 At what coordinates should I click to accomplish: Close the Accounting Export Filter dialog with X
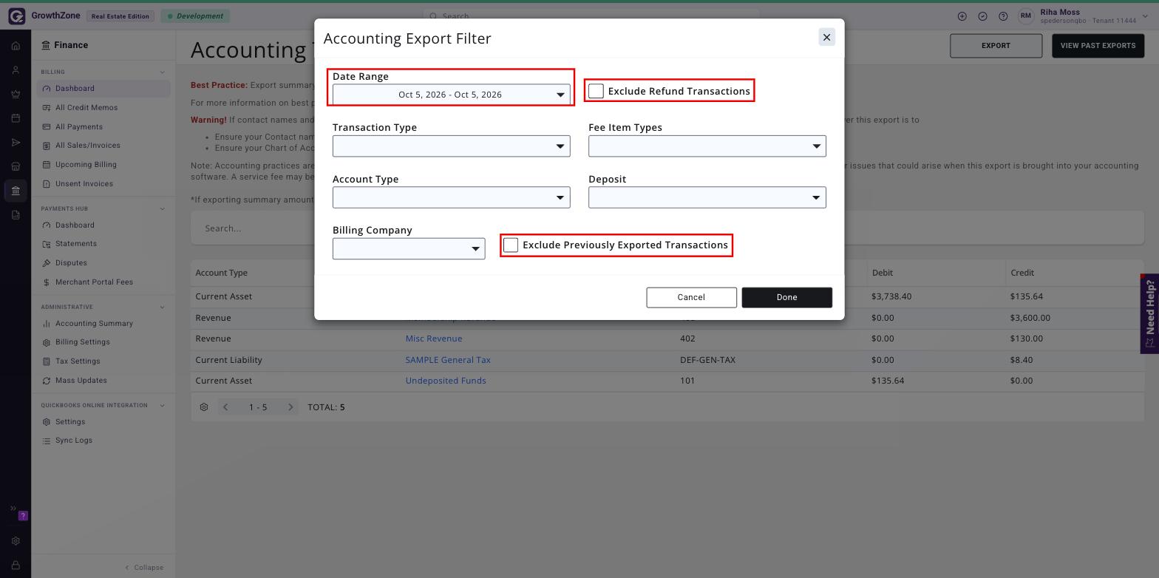[826, 37]
